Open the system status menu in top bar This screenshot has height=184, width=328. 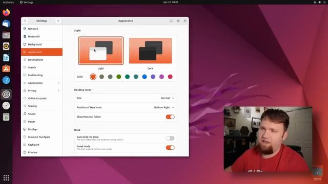pyautogui.click(x=320, y=2)
